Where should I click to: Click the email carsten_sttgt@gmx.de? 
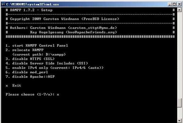point(92,28)
